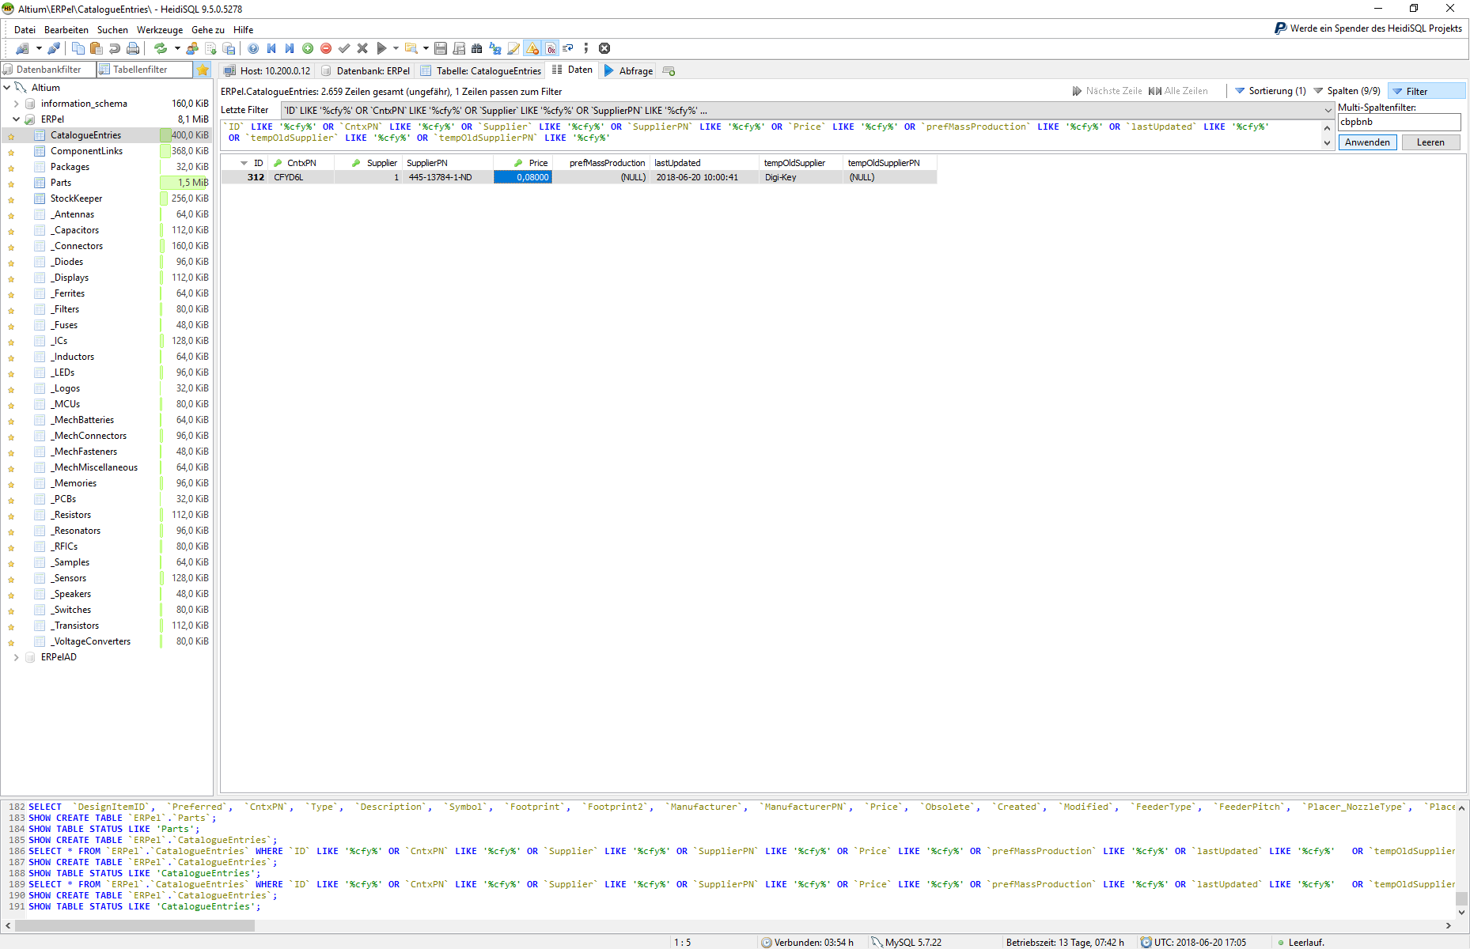Refresh the data grid
The height and width of the screenshot is (949, 1470).
[x=161, y=48]
